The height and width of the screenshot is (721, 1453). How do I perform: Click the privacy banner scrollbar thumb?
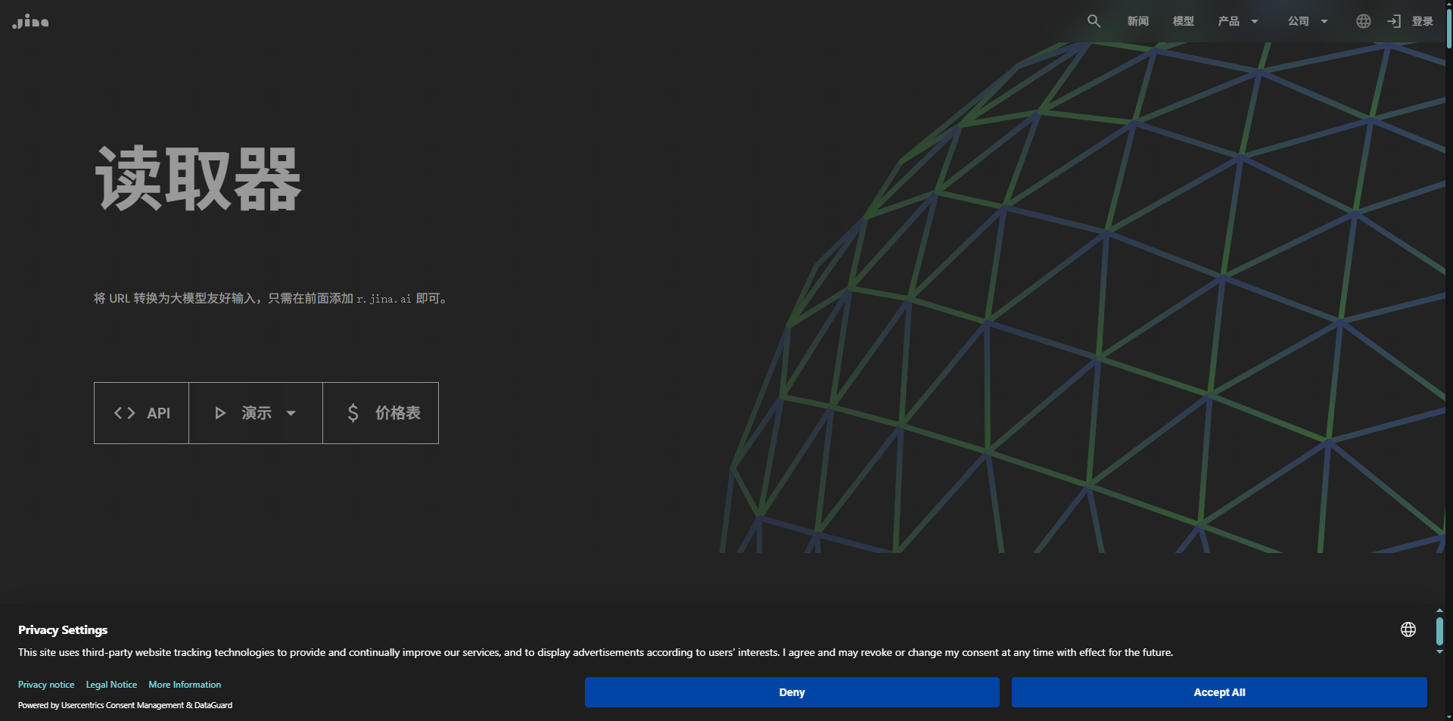pos(1439,631)
